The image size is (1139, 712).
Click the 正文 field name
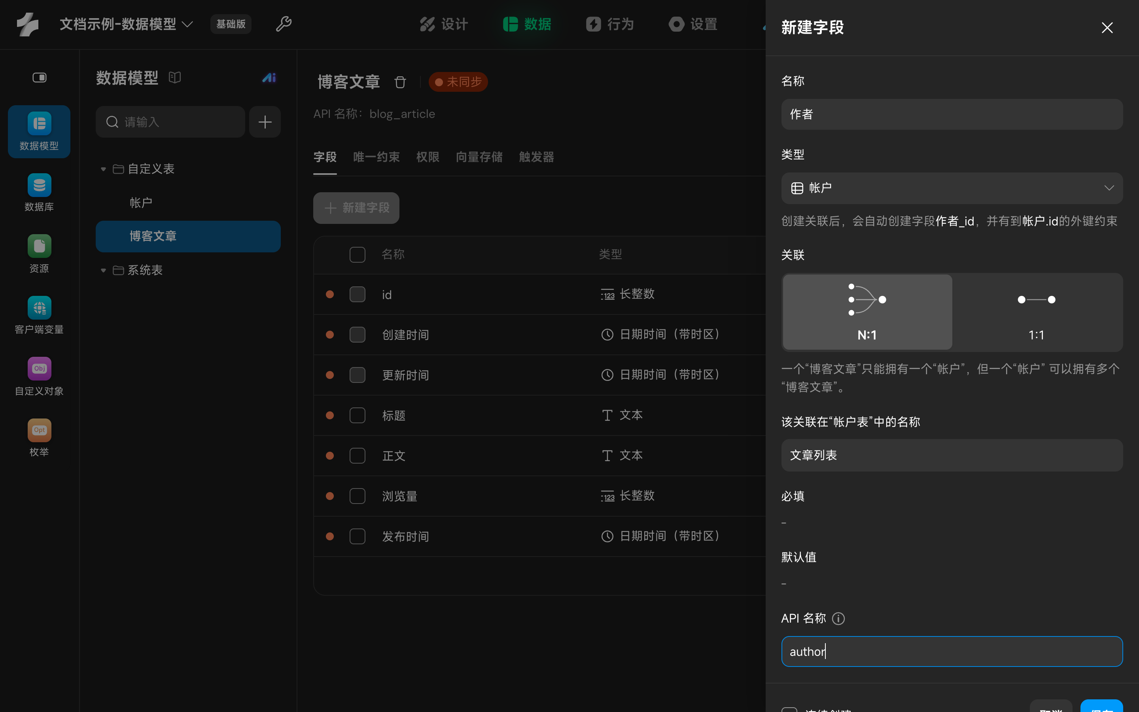(x=394, y=456)
